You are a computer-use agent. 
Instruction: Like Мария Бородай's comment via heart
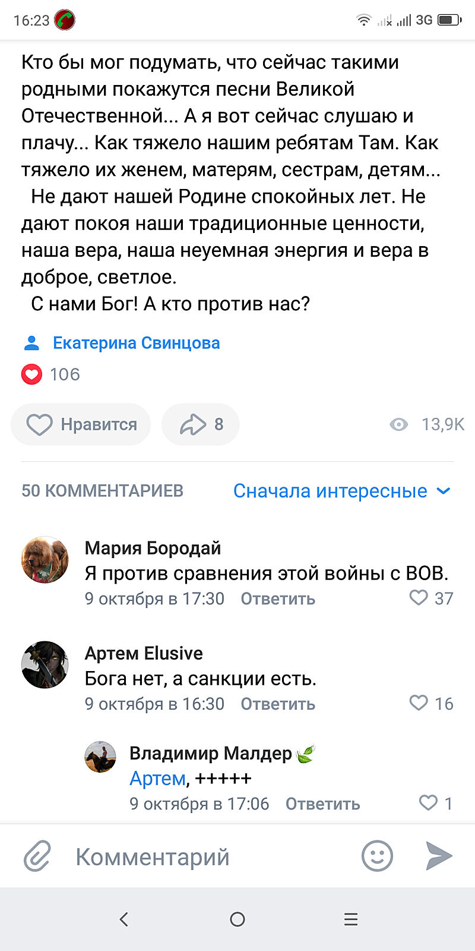point(419,597)
